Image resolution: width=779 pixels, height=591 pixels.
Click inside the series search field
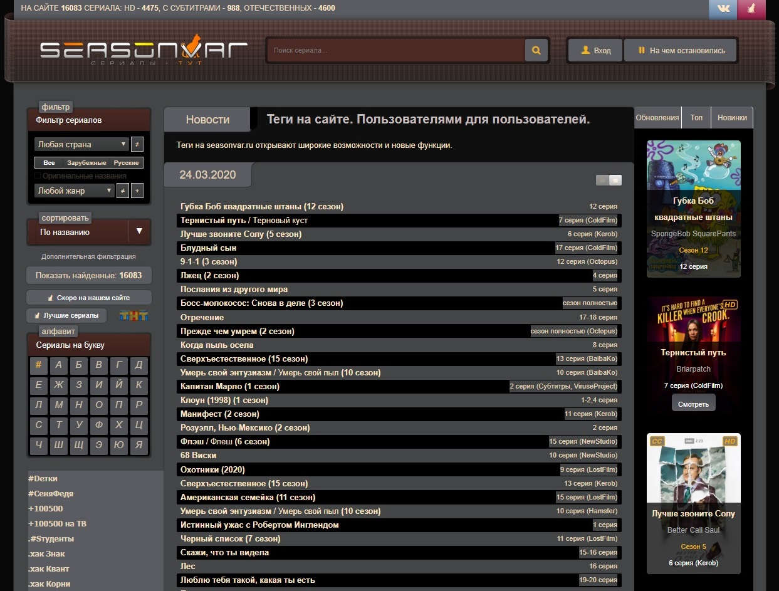(395, 50)
